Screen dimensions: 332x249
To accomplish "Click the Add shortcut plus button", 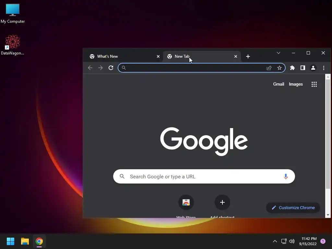I will tap(222, 202).
